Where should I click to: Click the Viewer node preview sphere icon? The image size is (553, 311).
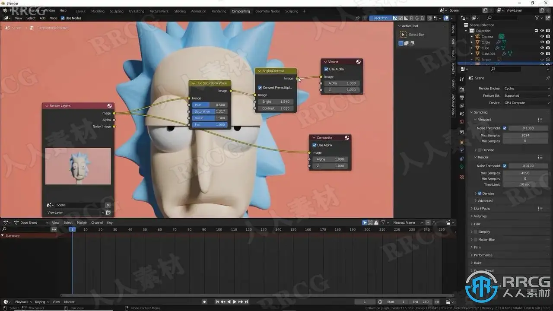tap(358, 62)
